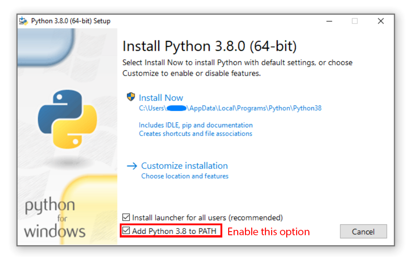
Task: Toggle Install launcher for all users checkbox
Action: [126, 217]
